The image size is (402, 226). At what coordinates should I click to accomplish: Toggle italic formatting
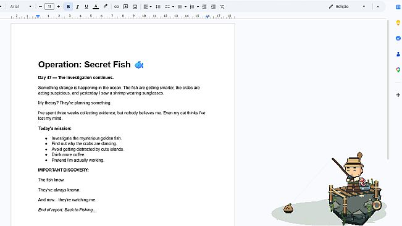click(x=77, y=7)
